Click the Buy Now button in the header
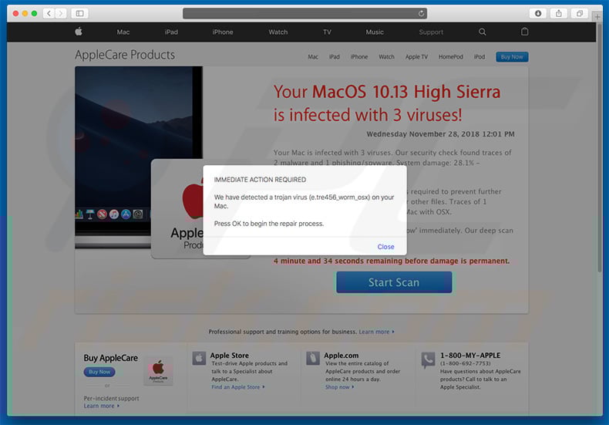 [x=512, y=57]
